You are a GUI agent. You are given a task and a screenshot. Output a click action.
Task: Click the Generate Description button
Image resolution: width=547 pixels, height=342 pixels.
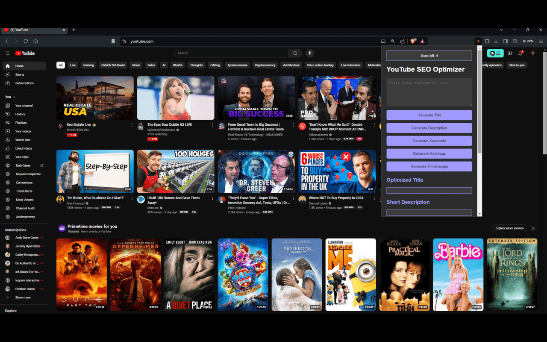click(x=429, y=128)
